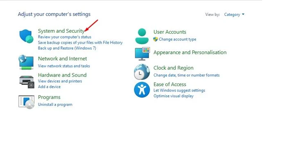The image size is (301, 150).
Task: Open the User Accounts heading
Action: pos(170,32)
